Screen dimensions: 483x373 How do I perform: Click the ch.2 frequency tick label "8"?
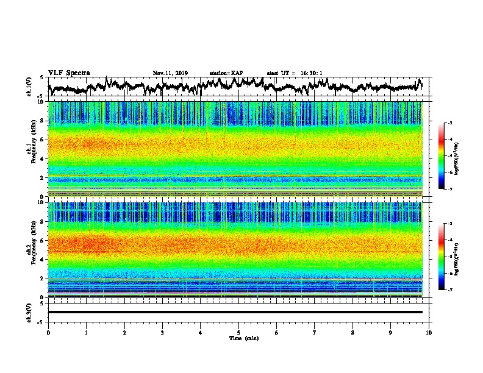pyautogui.click(x=43, y=221)
